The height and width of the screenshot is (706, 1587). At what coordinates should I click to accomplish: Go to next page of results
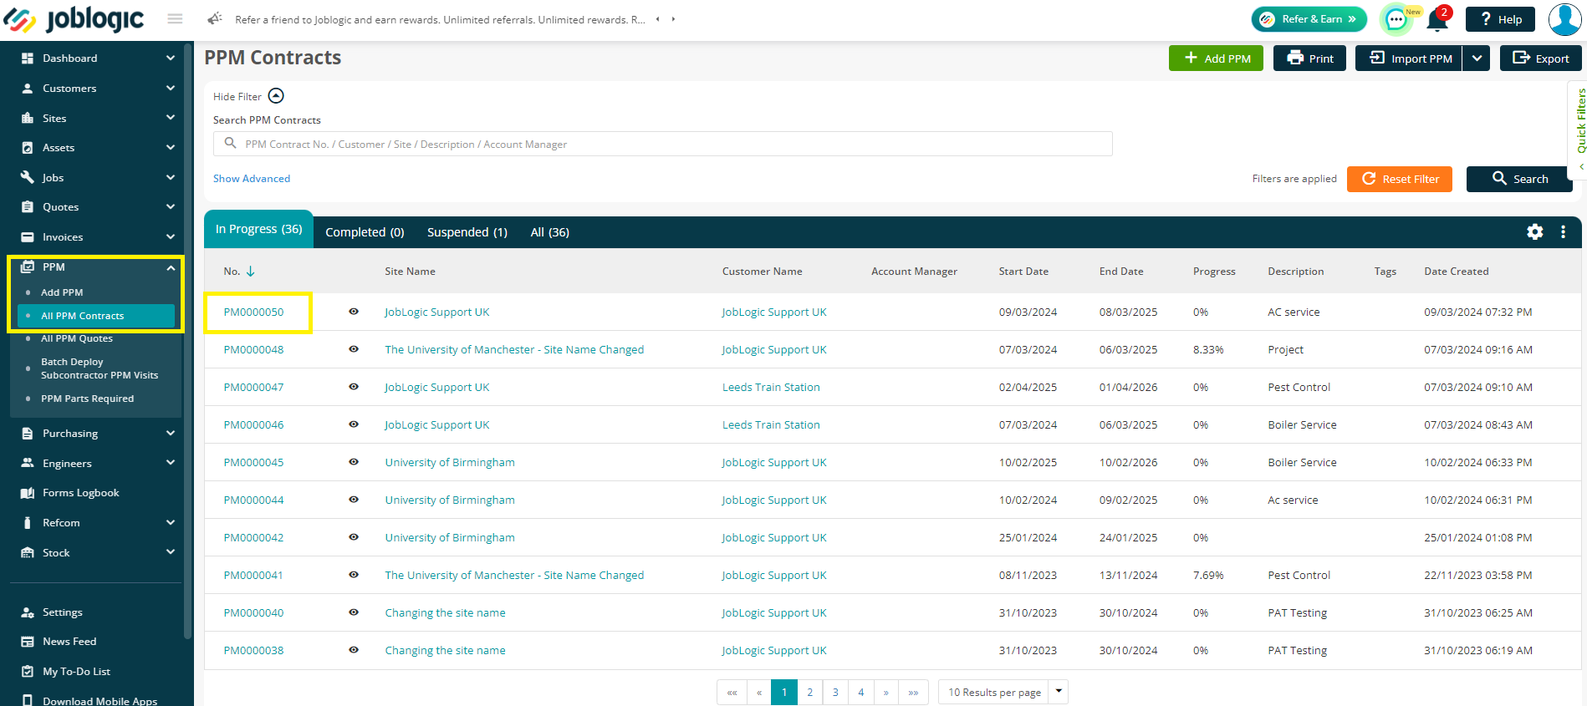click(885, 693)
